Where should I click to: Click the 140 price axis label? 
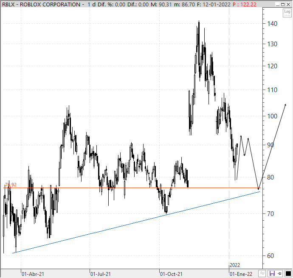click(272, 24)
